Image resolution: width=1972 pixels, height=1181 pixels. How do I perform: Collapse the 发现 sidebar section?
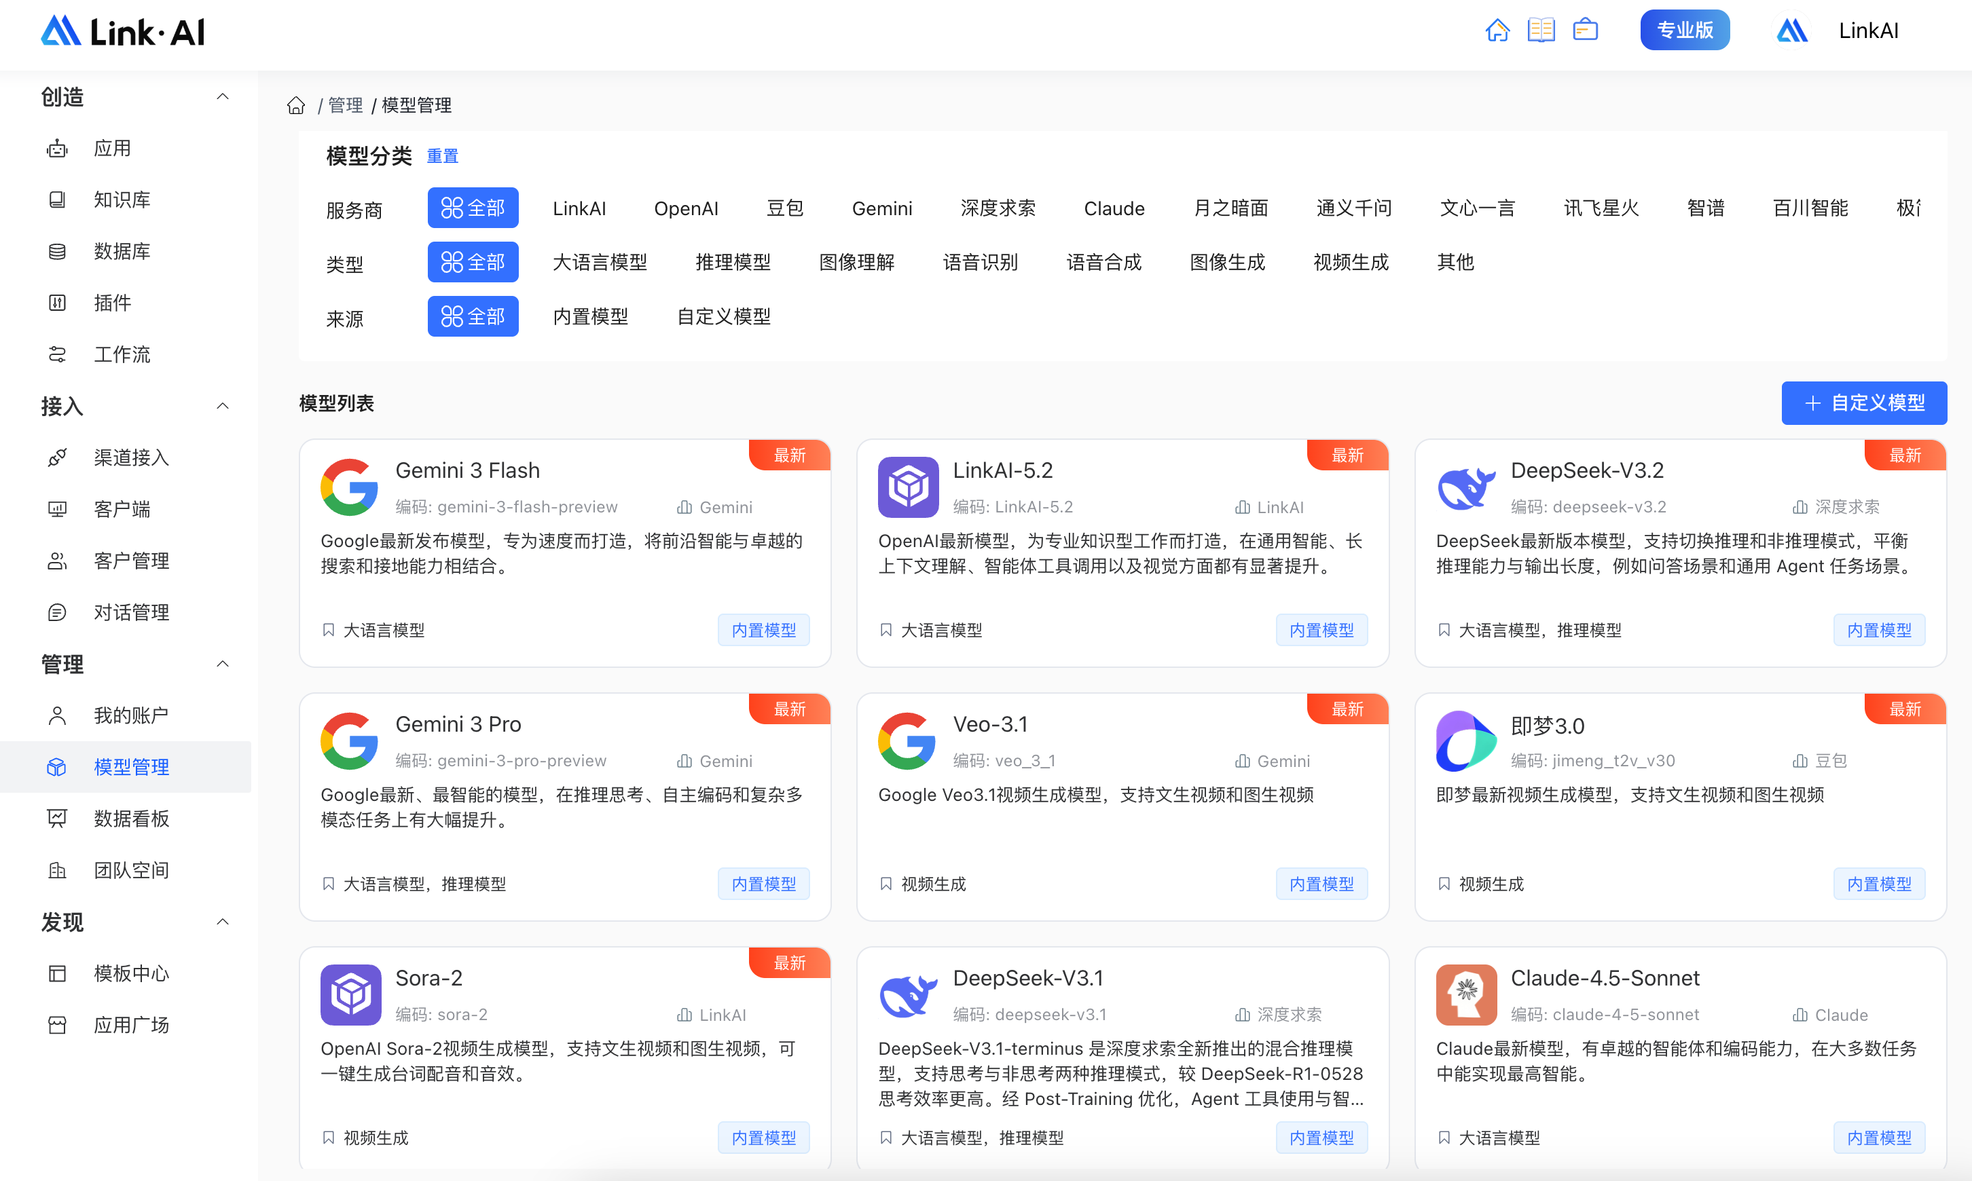coord(223,922)
